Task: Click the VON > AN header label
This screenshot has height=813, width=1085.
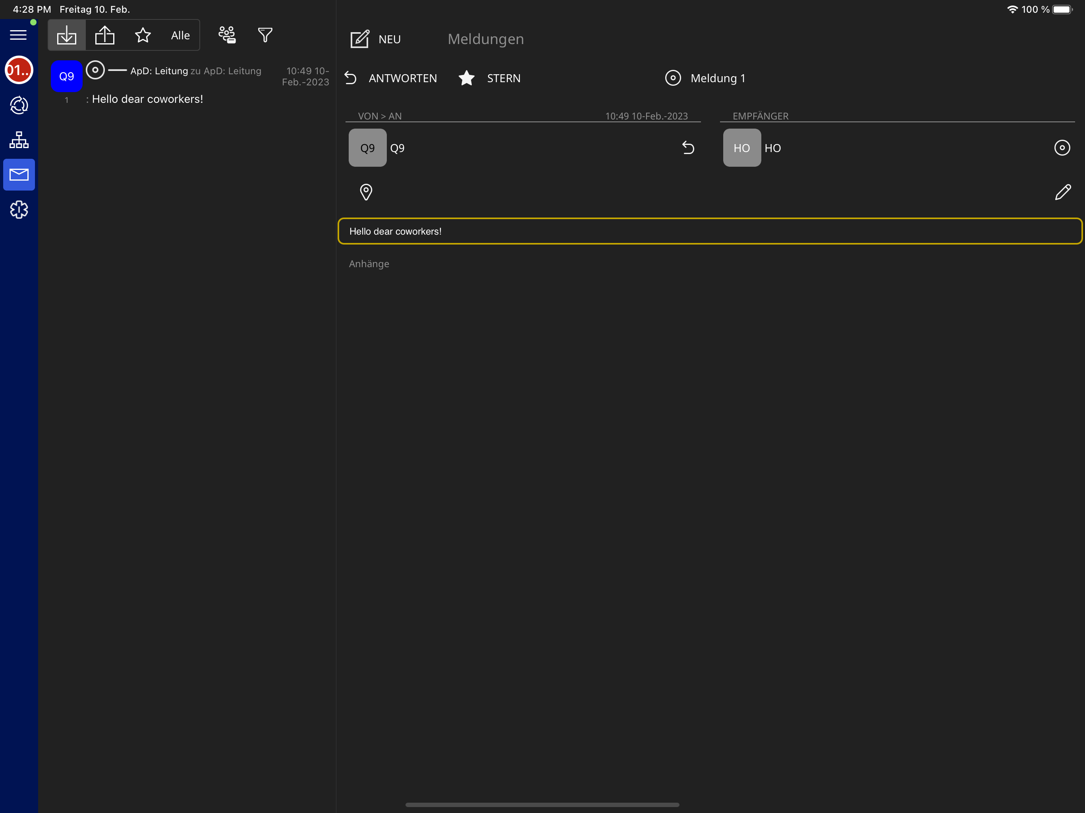Action: point(380,116)
